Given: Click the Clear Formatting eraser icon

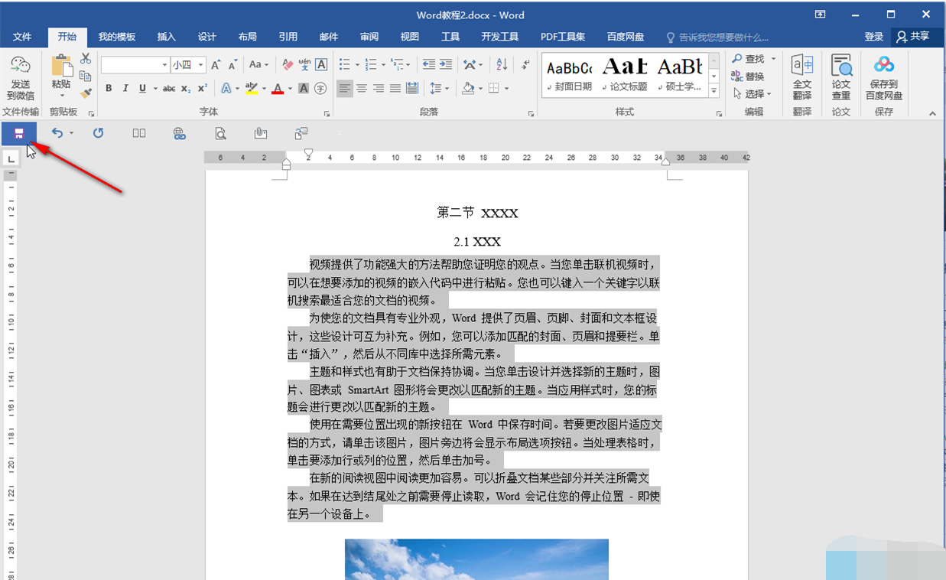Looking at the screenshot, I should pyautogui.click(x=288, y=65).
